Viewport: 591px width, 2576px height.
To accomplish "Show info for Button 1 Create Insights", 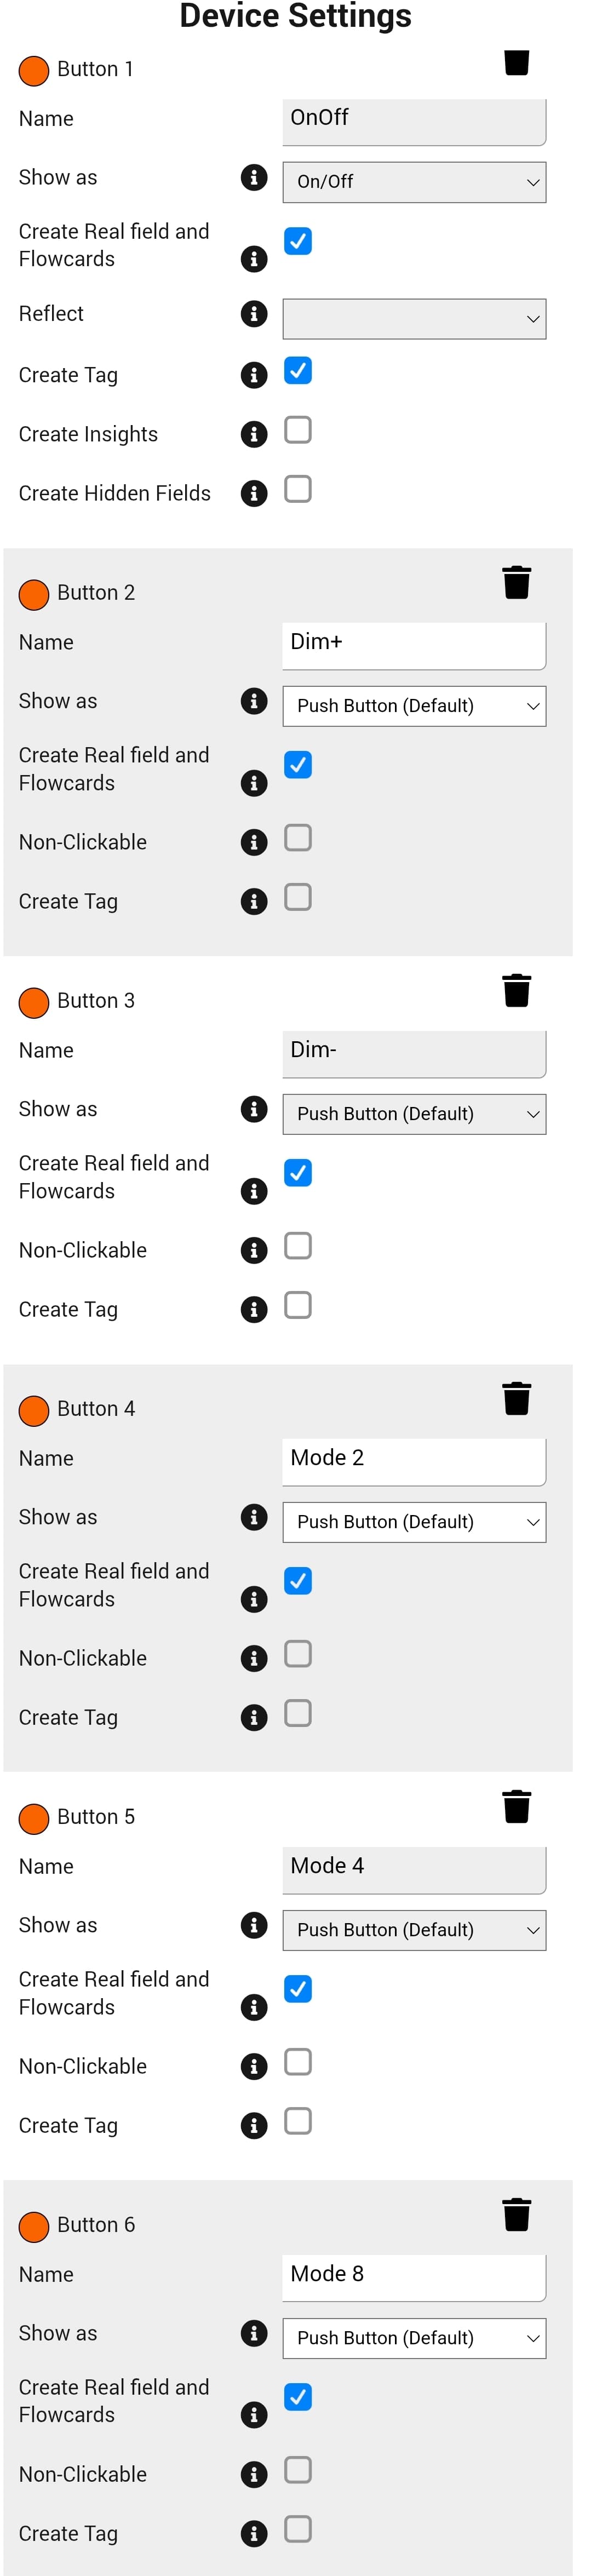I will [x=254, y=434].
